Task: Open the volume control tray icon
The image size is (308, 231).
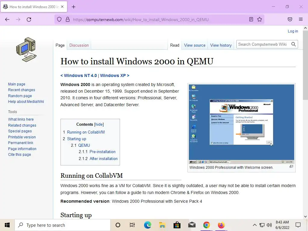Action: coord(269,225)
